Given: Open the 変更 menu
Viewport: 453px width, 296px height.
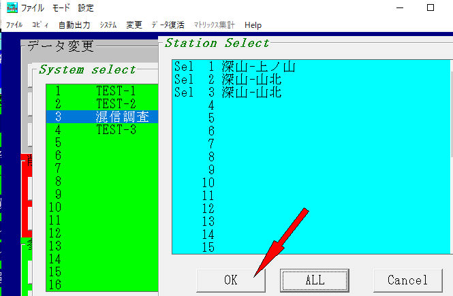Looking at the screenshot, I should [x=134, y=25].
